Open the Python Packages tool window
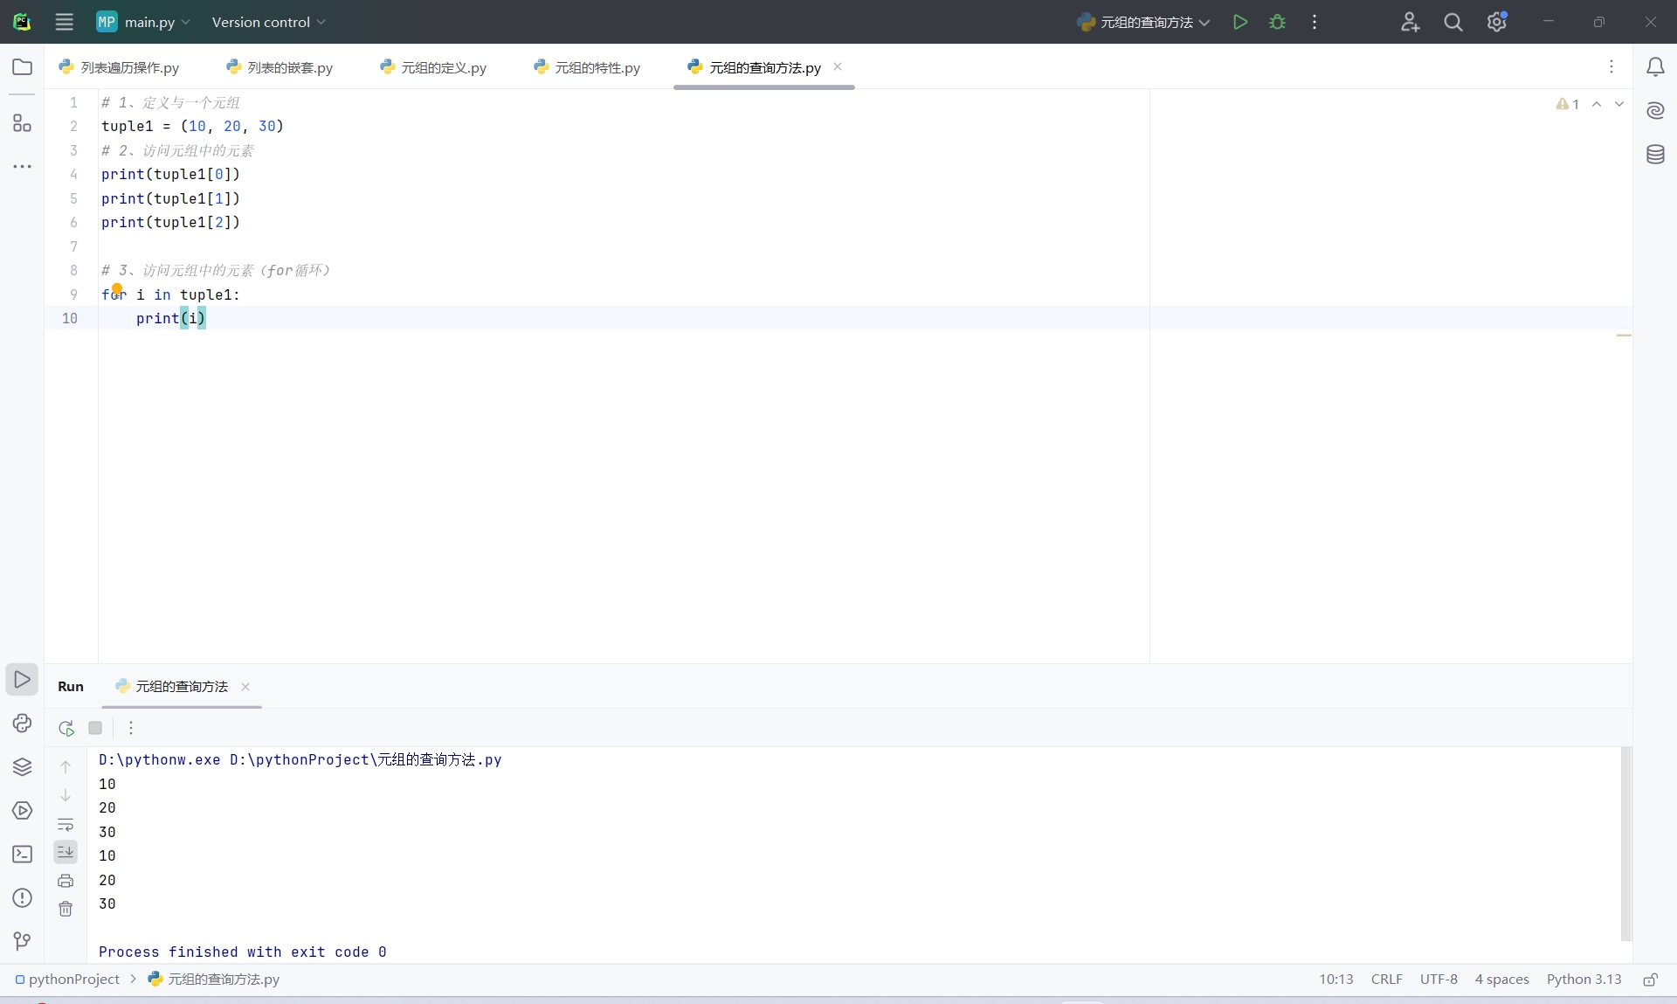 click(22, 766)
